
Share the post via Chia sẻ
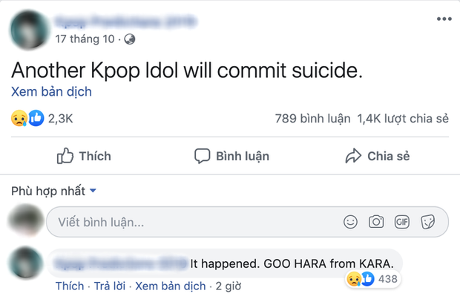click(377, 156)
